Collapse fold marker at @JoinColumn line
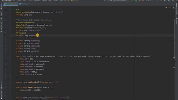Screen dimensions: 178x100 [11, 28]
